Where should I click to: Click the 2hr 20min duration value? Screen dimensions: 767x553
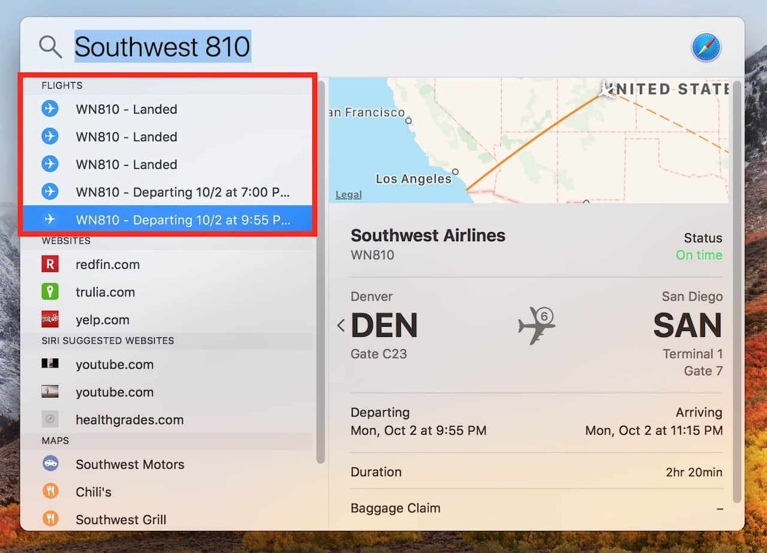point(694,472)
